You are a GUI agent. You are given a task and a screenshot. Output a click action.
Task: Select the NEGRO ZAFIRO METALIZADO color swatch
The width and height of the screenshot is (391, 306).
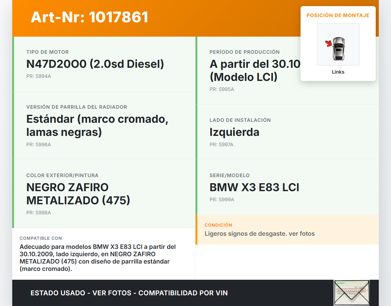78,194
